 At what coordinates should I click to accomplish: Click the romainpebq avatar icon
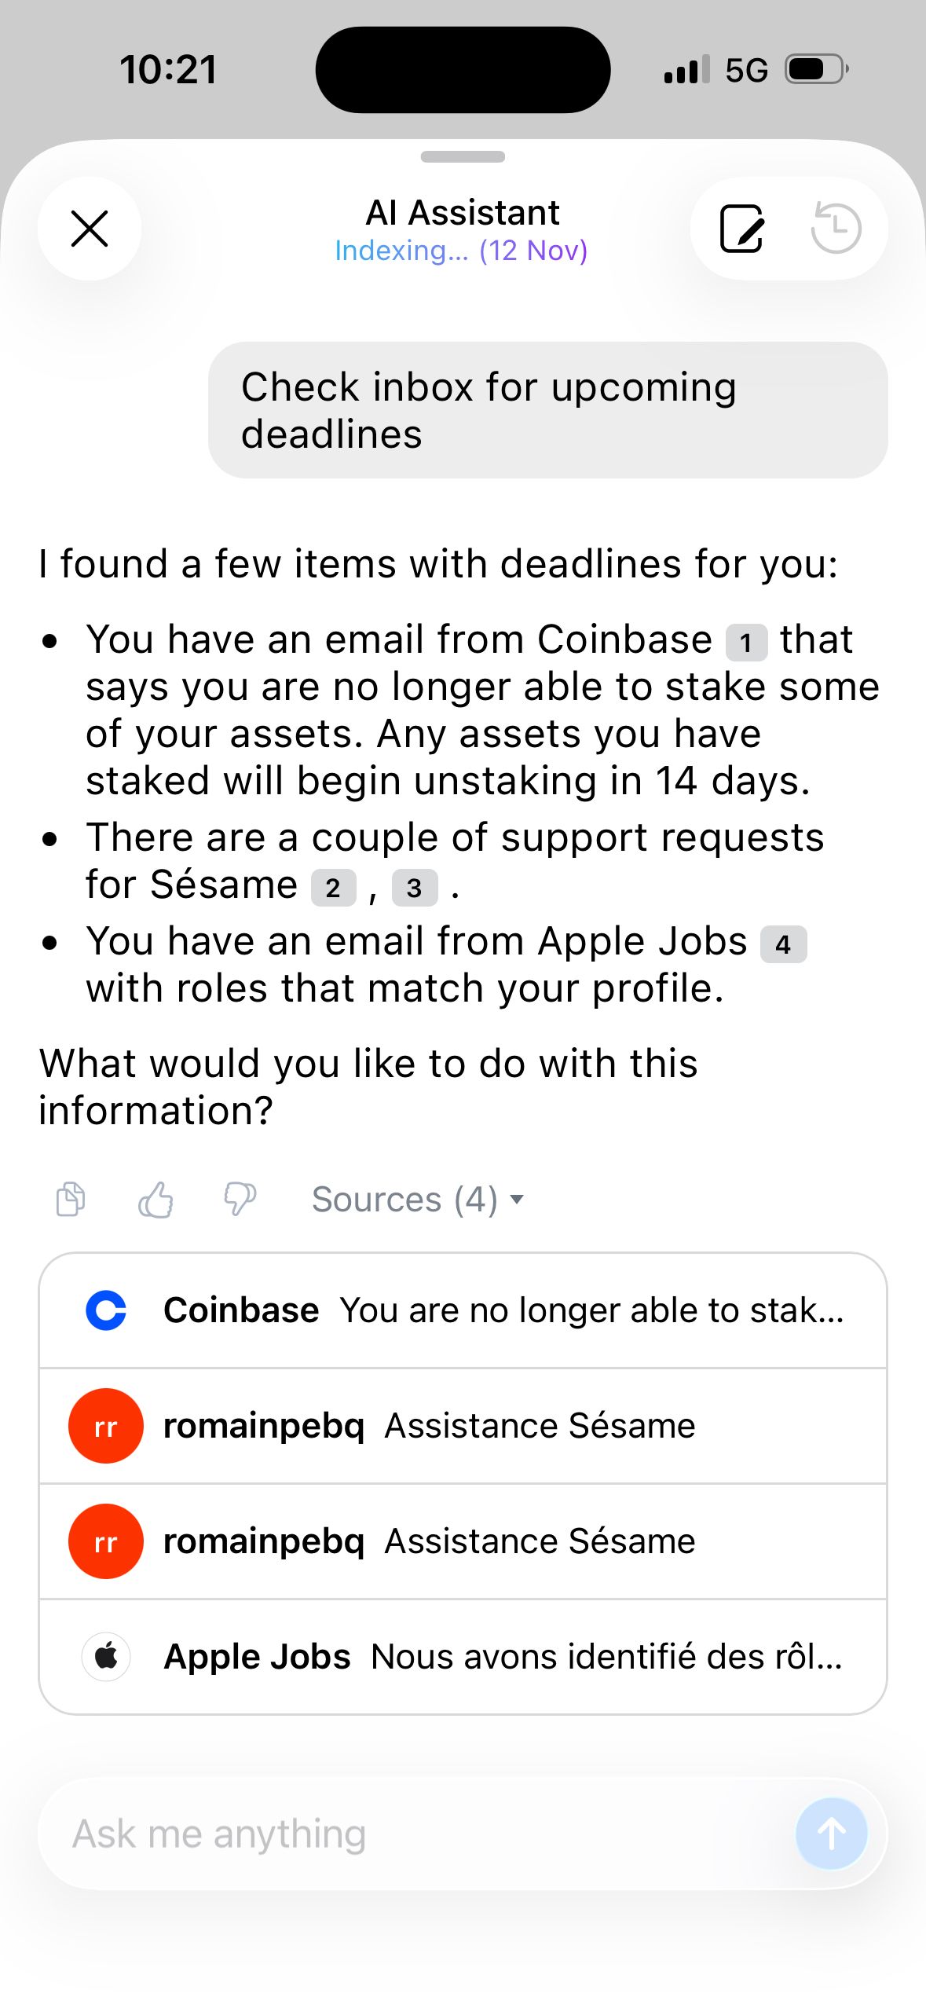[x=105, y=1425]
